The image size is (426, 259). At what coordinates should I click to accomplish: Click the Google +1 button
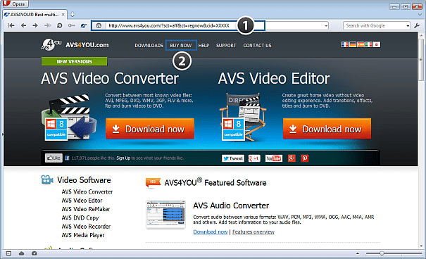click(254, 158)
